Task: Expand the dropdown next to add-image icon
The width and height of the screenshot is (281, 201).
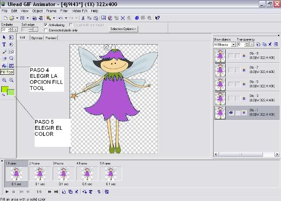Action: tap(54, 18)
